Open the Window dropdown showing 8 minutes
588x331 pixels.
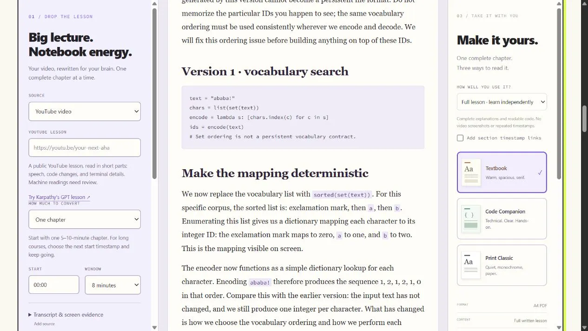click(x=112, y=285)
